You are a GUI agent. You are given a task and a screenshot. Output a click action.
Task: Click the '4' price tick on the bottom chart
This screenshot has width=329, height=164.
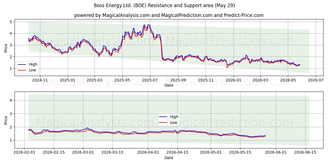click(11, 101)
